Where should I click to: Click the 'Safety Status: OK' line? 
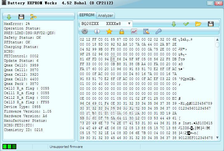coord(22,38)
